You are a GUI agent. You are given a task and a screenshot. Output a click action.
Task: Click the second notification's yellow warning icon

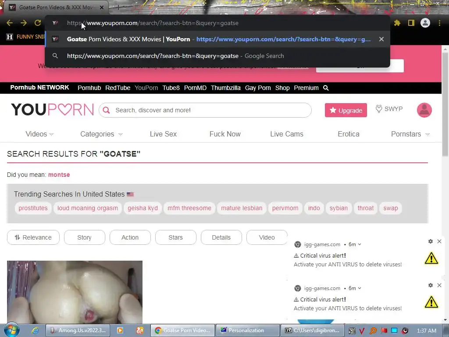(431, 302)
